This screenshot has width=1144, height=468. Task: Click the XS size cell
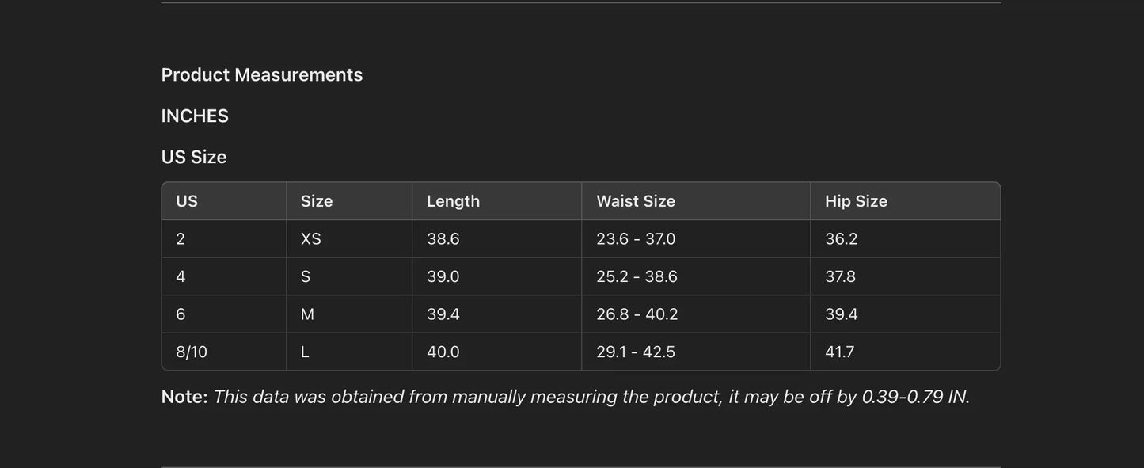tap(311, 239)
